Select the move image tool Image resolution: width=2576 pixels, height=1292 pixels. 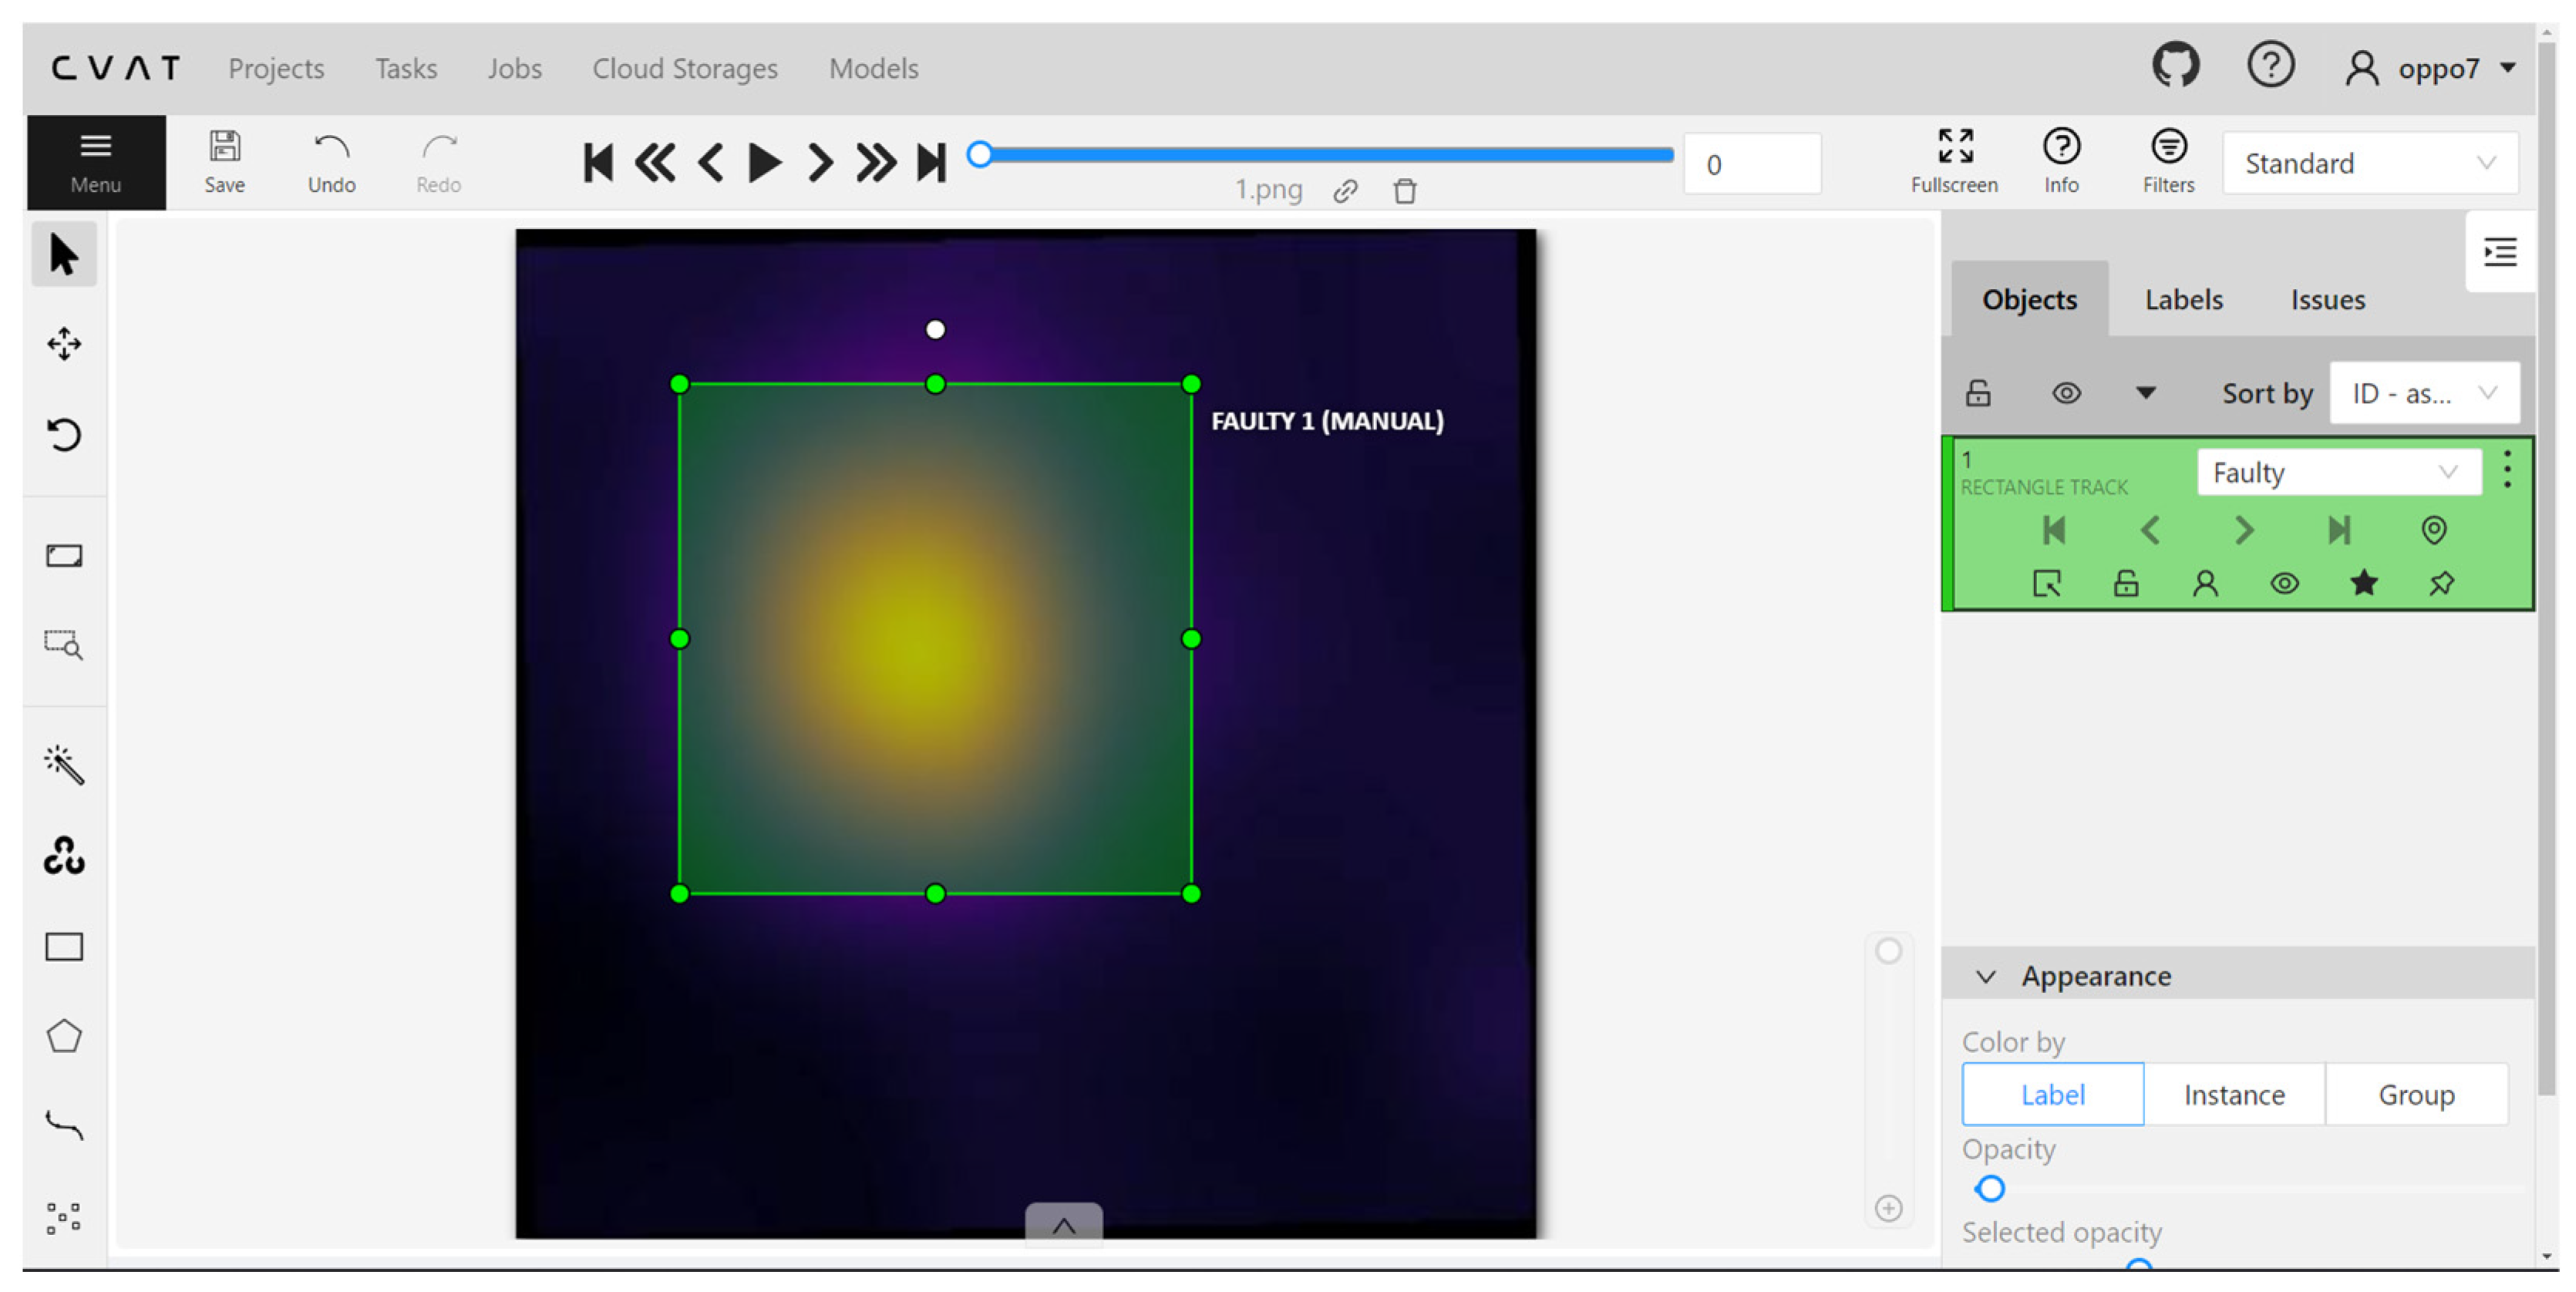point(64,344)
